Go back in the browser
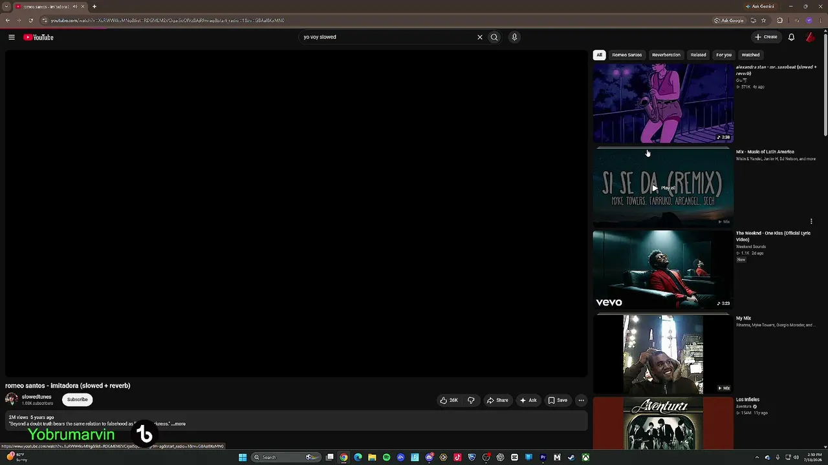The image size is (828, 465). pos(8,20)
